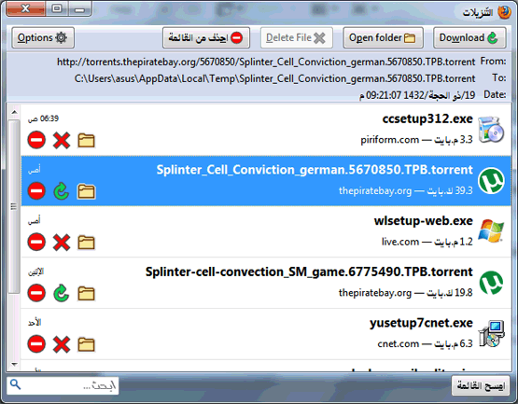The width and height of the screenshot is (518, 404).
Task: Open folder icon for ccsetup312.exe
Action: pos(86,140)
